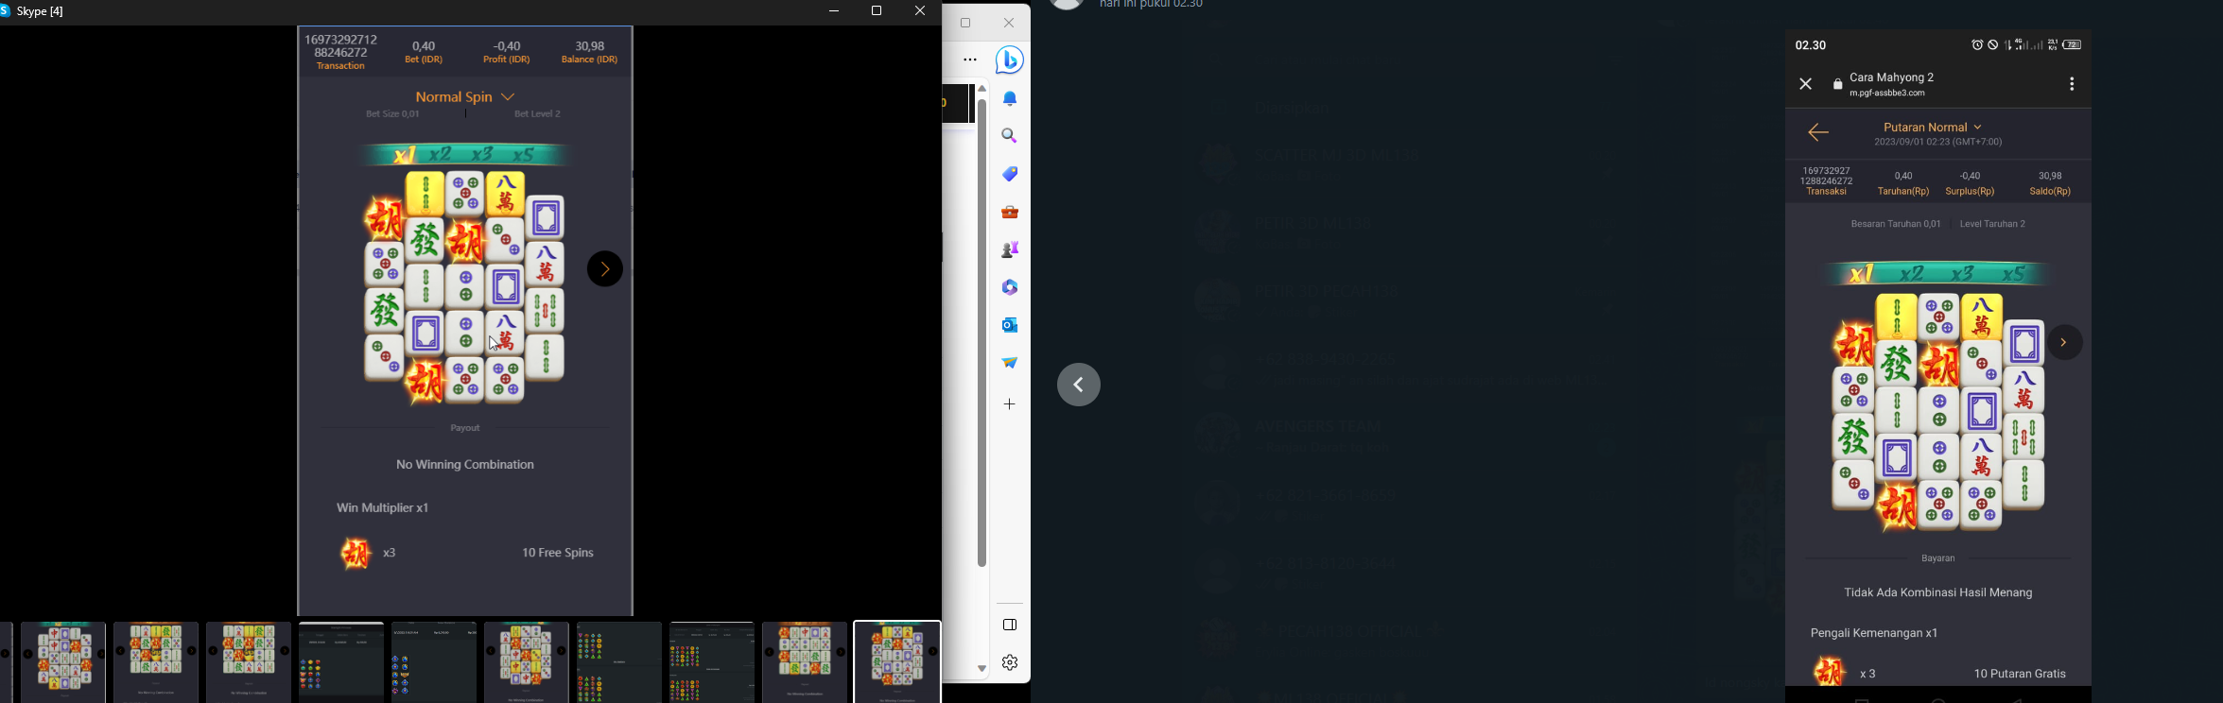2223x703 pixels.
Task: Click the alarm clock icon in the phone status bar
Action: tap(1976, 45)
